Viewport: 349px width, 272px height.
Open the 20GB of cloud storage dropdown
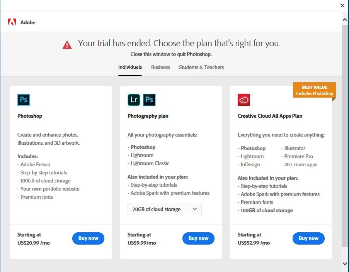tap(165, 209)
